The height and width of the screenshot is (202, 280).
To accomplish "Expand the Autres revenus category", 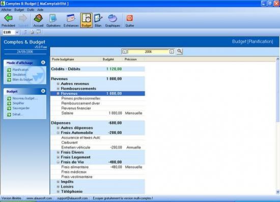I will (x=58, y=84).
